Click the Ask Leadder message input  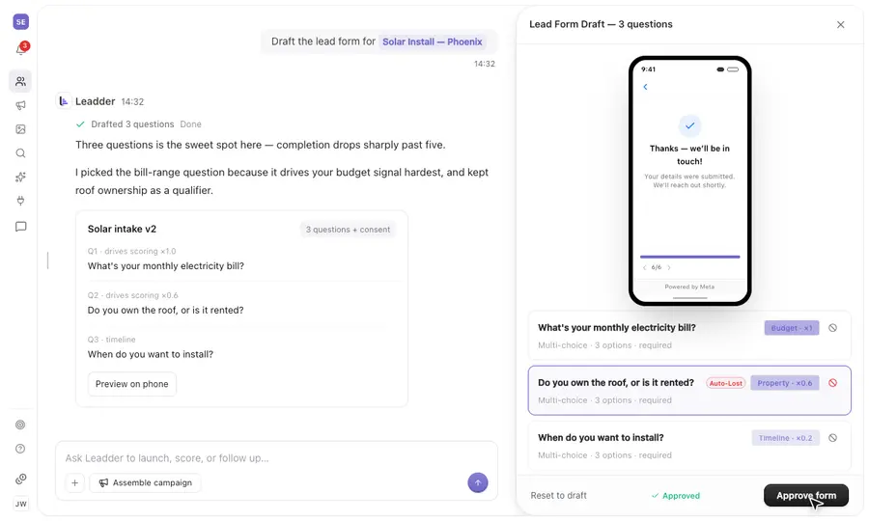pyautogui.click(x=276, y=458)
